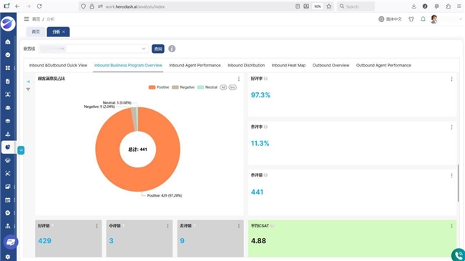Viewport: 465px width, 261px height.
Task: Toggle the Negative legend series
Action: (x=183, y=87)
